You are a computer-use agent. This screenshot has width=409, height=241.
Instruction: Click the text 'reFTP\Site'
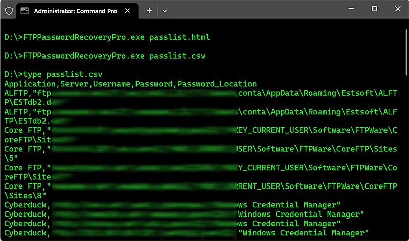pos(28,177)
